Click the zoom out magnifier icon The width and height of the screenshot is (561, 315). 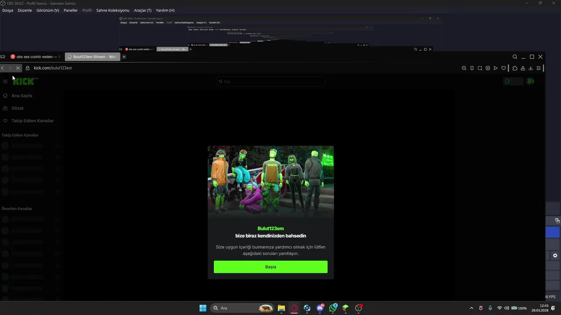tap(464, 68)
